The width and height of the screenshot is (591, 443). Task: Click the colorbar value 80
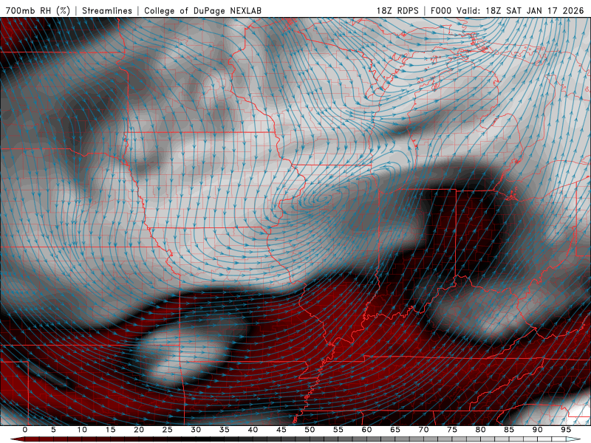point(480,430)
